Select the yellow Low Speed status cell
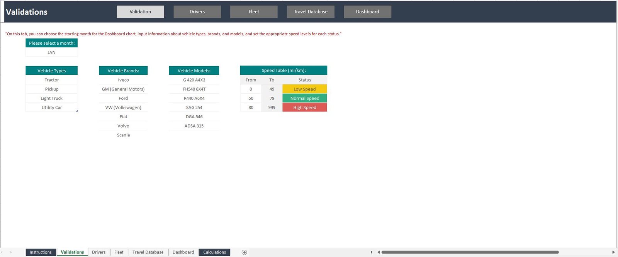This screenshot has width=618, height=257. (x=304, y=89)
